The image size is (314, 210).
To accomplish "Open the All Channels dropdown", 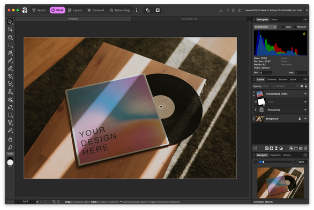I will point(265,27).
